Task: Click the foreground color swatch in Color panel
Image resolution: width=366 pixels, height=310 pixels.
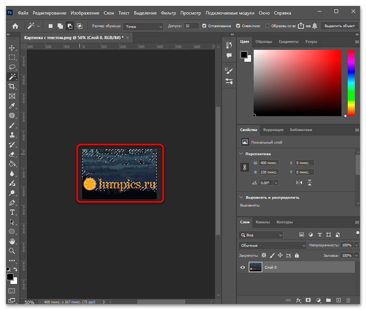Action: [244, 55]
